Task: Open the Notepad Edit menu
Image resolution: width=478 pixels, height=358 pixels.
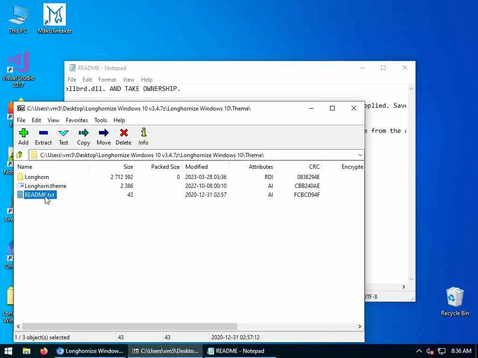Action: coord(87,80)
